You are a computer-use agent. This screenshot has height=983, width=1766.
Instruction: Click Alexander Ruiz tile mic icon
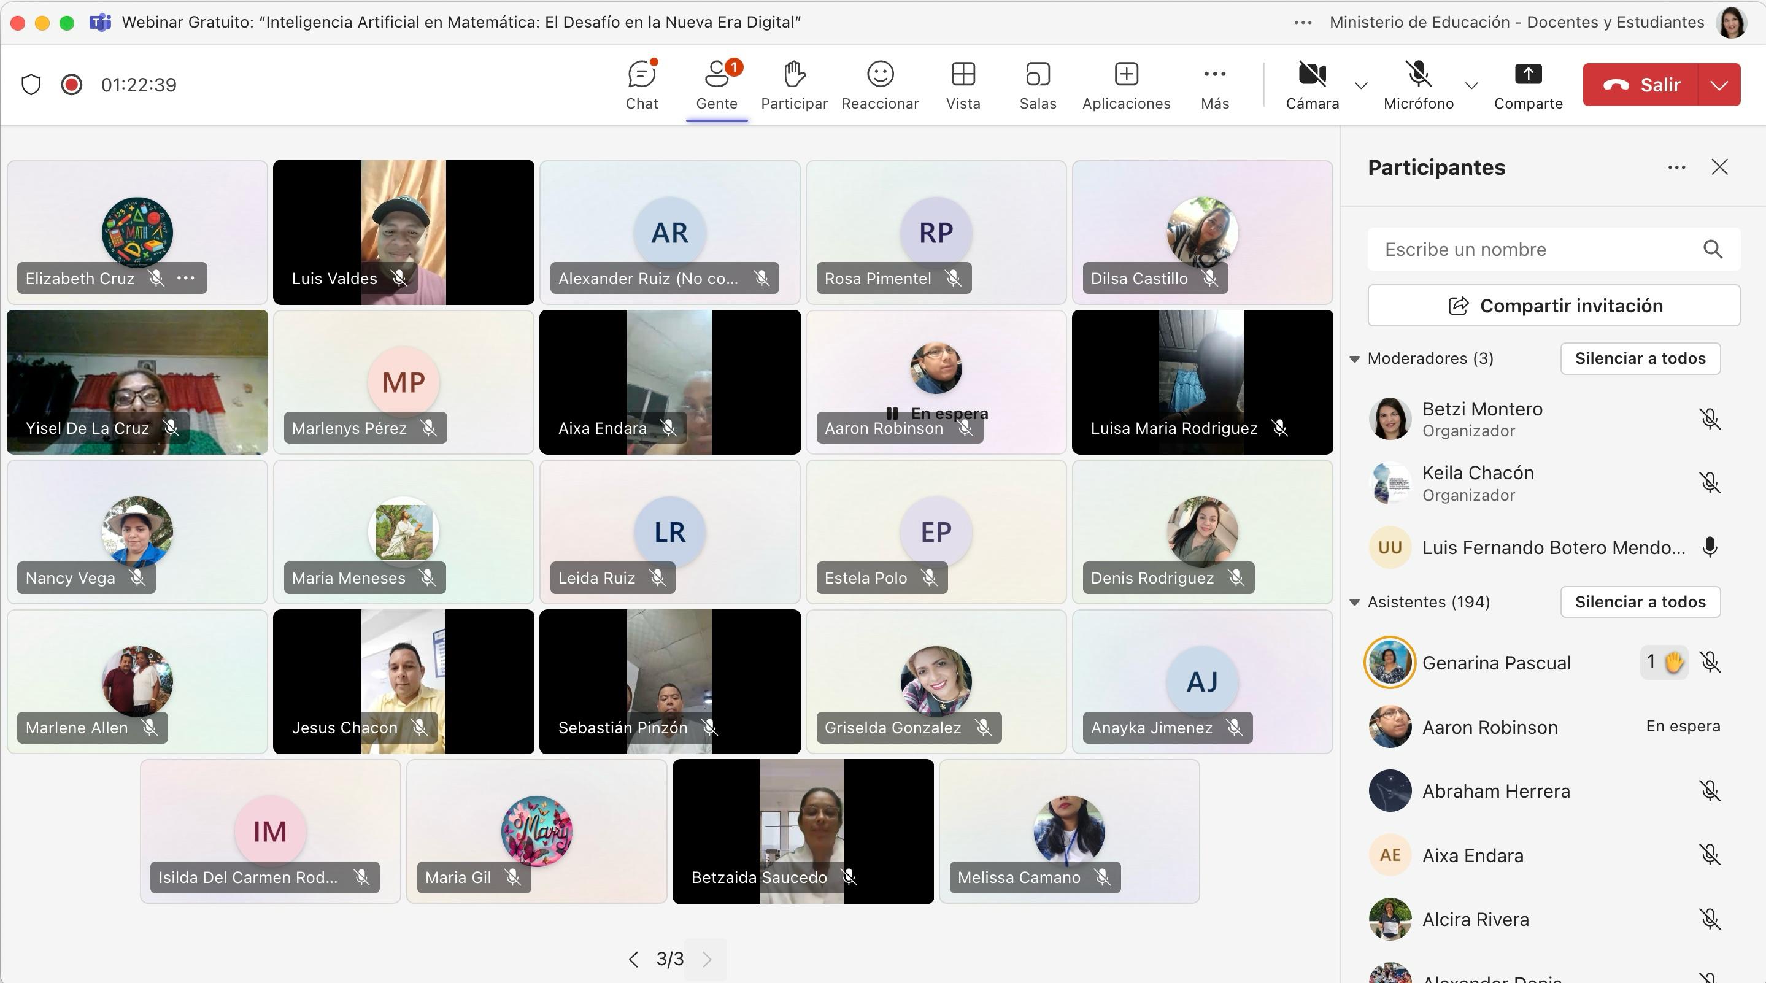762,279
